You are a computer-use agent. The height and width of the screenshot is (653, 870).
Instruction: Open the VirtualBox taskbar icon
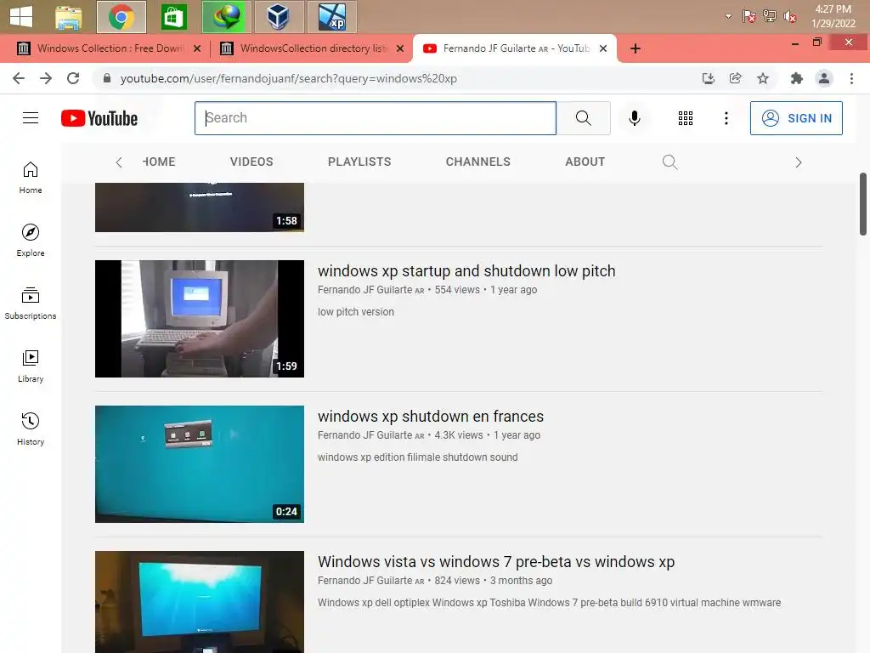tap(279, 17)
